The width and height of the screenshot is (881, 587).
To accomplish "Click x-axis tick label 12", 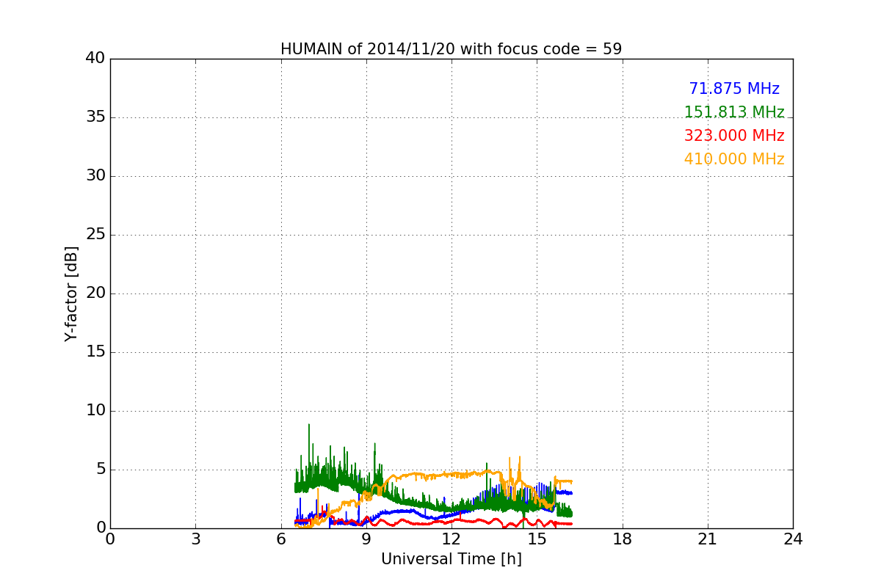I will click(452, 539).
